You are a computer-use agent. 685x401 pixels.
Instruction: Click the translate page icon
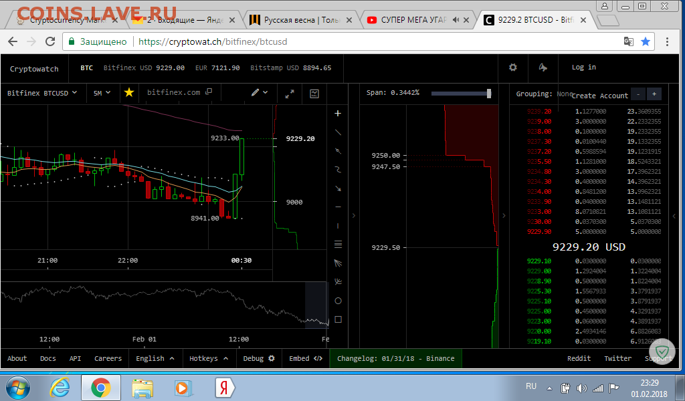point(629,41)
